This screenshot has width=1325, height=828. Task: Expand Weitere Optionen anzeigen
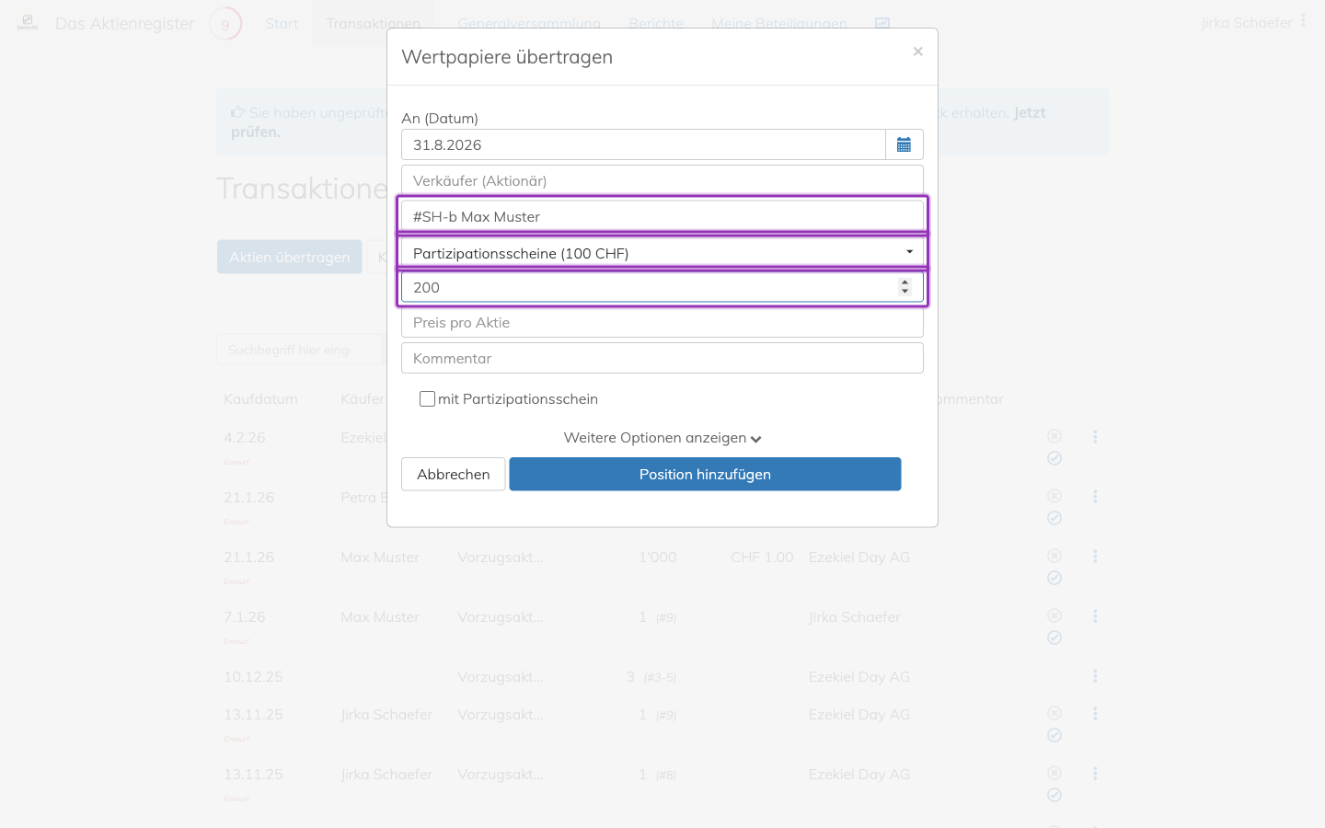(662, 438)
